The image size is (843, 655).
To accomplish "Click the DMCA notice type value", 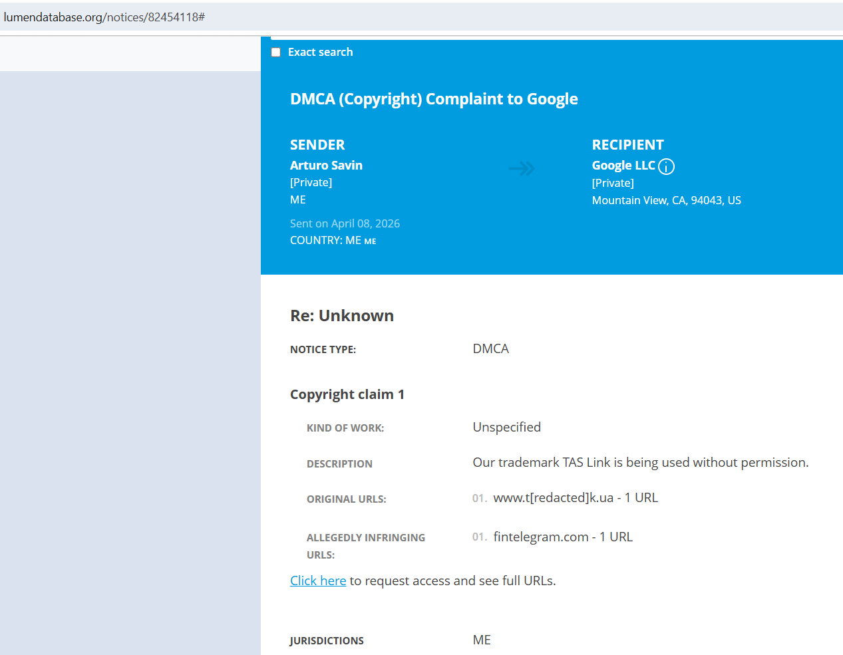I will [x=490, y=349].
